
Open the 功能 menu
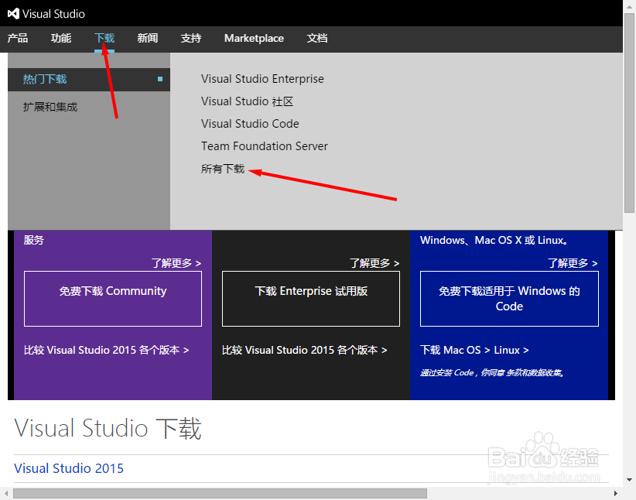(x=60, y=38)
